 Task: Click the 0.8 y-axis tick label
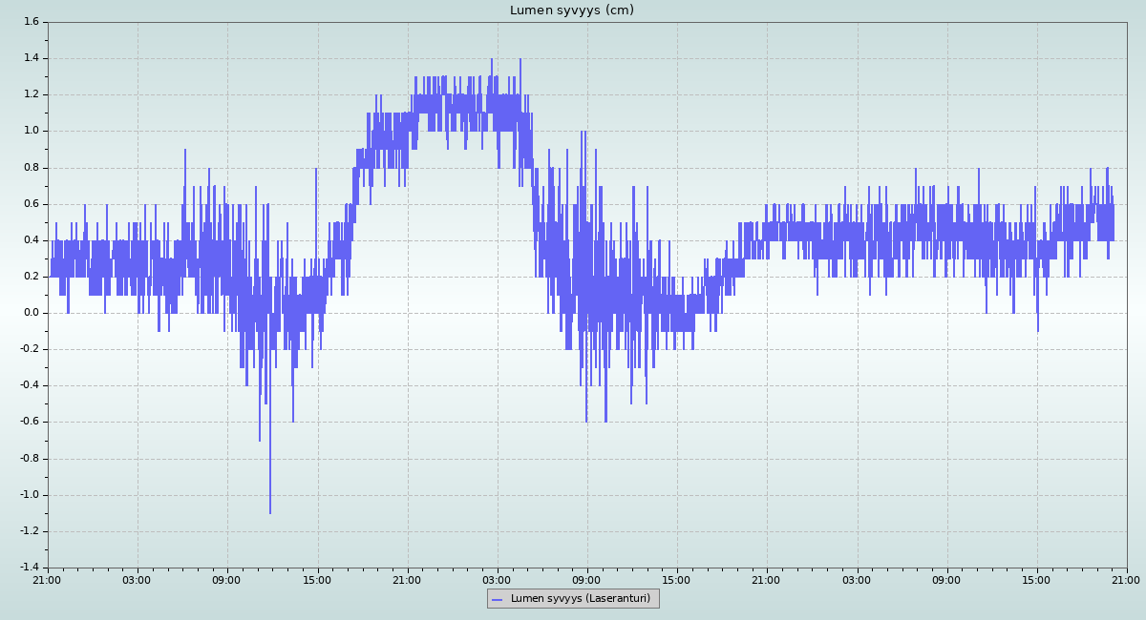tap(31, 167)
